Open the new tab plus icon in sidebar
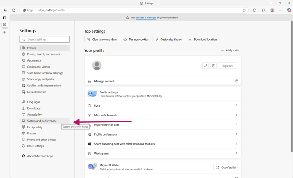 click(5, 32)
